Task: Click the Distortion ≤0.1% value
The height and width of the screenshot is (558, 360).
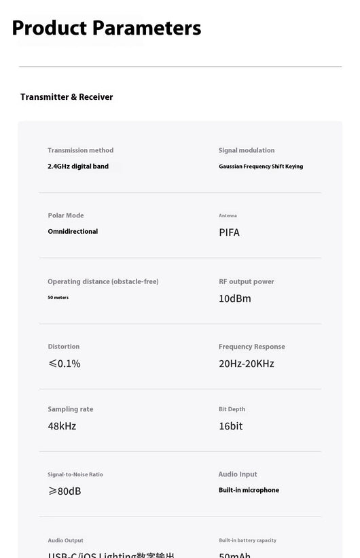Action: [65, 364]
